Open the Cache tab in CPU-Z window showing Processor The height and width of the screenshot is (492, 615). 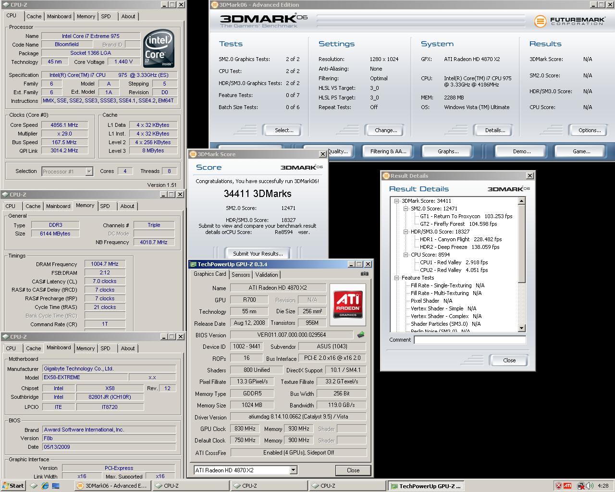click(x=34, y=16)
